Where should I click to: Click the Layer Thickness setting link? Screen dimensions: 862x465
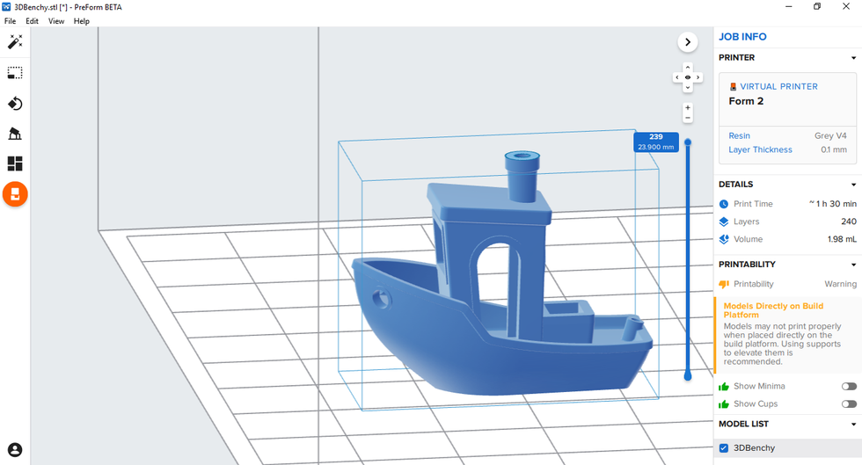coord(760,149)
